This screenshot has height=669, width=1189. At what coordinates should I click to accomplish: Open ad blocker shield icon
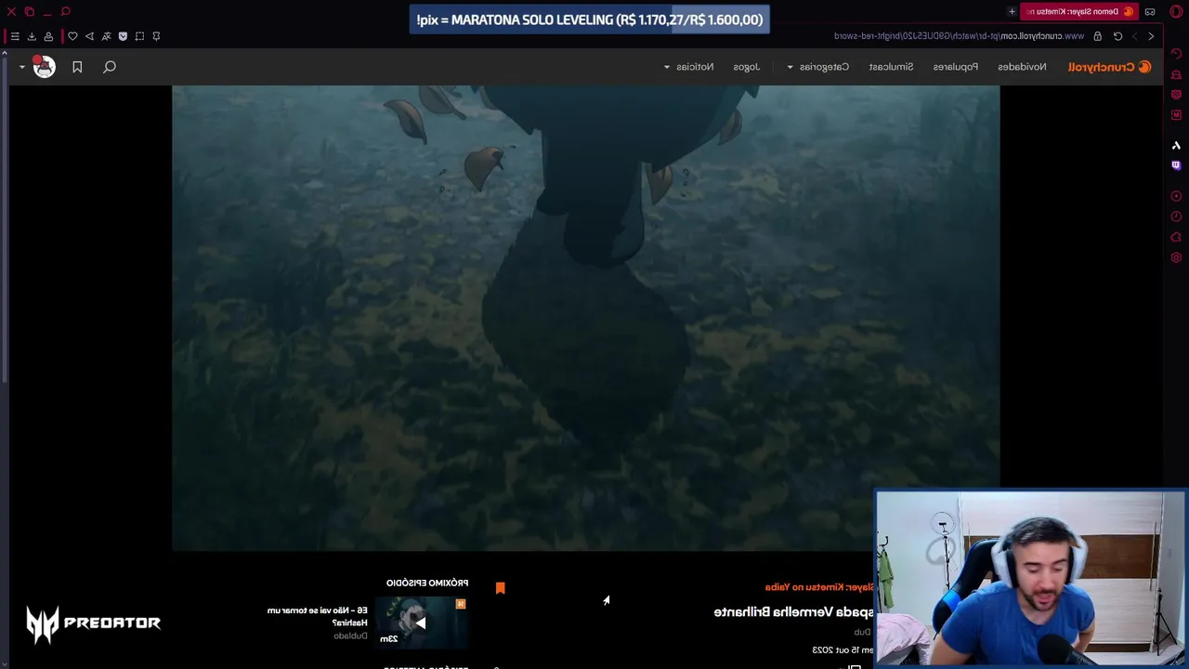pos(123,36)
